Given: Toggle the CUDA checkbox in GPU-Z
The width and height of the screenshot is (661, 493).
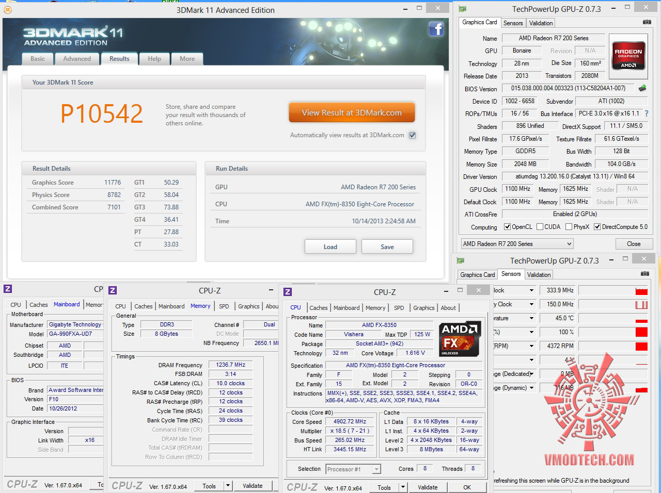Looking at the screenshot, I should coord(540,227).
